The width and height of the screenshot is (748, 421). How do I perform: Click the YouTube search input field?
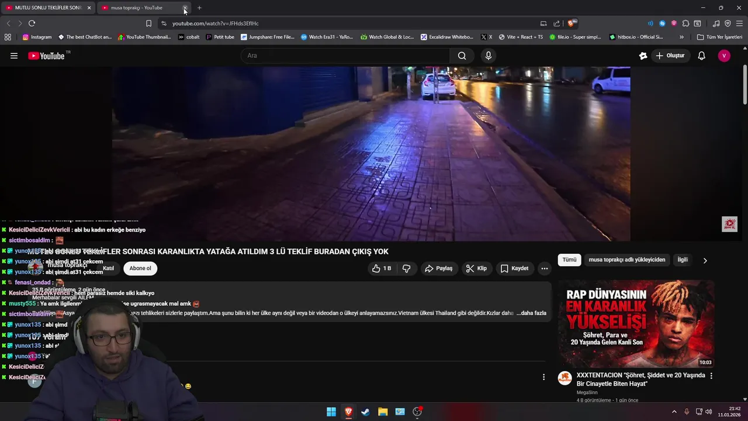tap(345, 56)
